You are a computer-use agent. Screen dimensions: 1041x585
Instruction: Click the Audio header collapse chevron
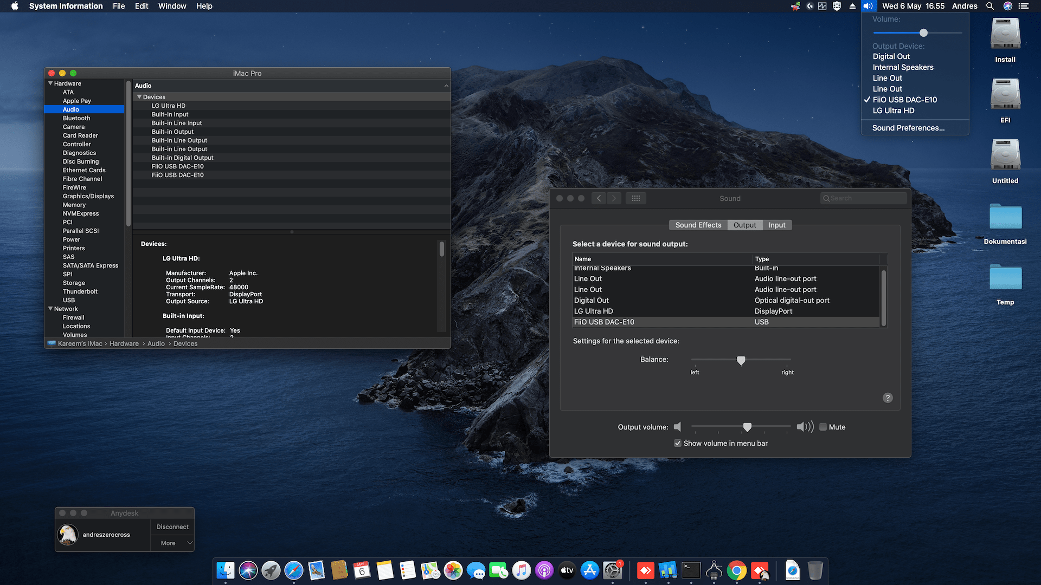click(446, 86)
